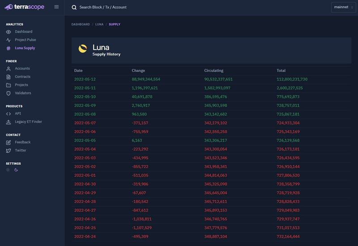The height and width of the screenshot is (246, 358).
Task: Click the Change column header
Action: click(x=138, y=71)
